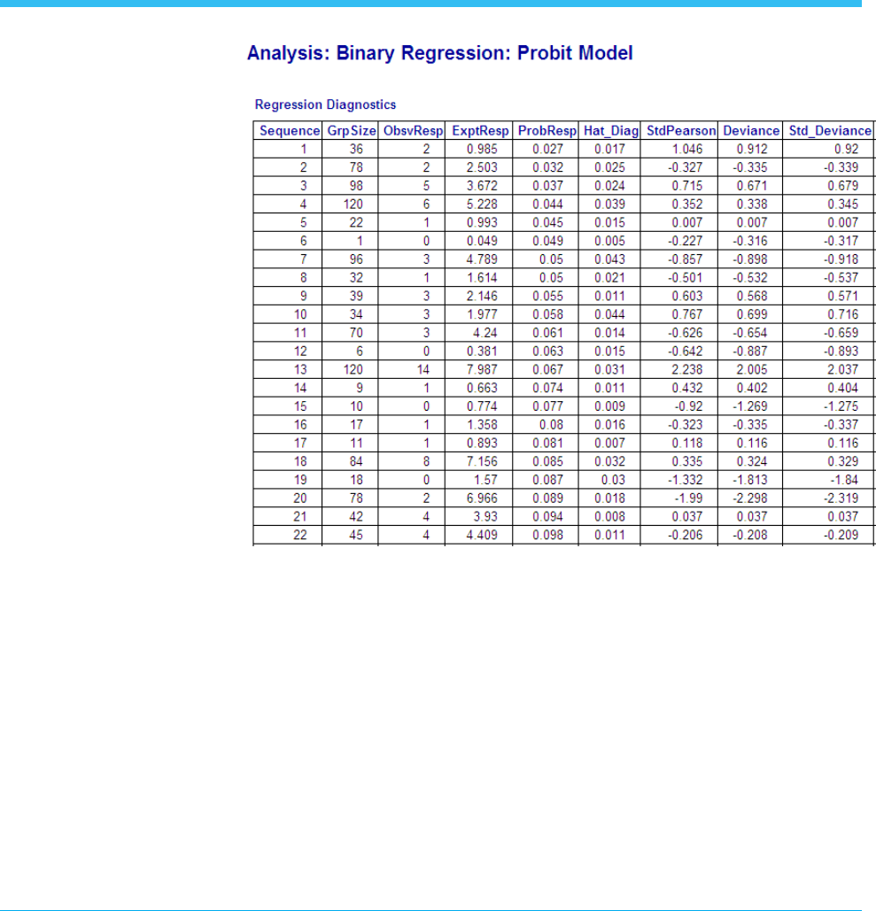Viewport: 876px width, 911px height.
Task: Select the ExptResp value 0.663
Action: point(482,388)
